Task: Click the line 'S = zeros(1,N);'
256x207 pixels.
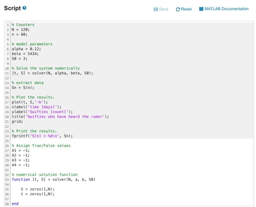Action: pos(38,189)
